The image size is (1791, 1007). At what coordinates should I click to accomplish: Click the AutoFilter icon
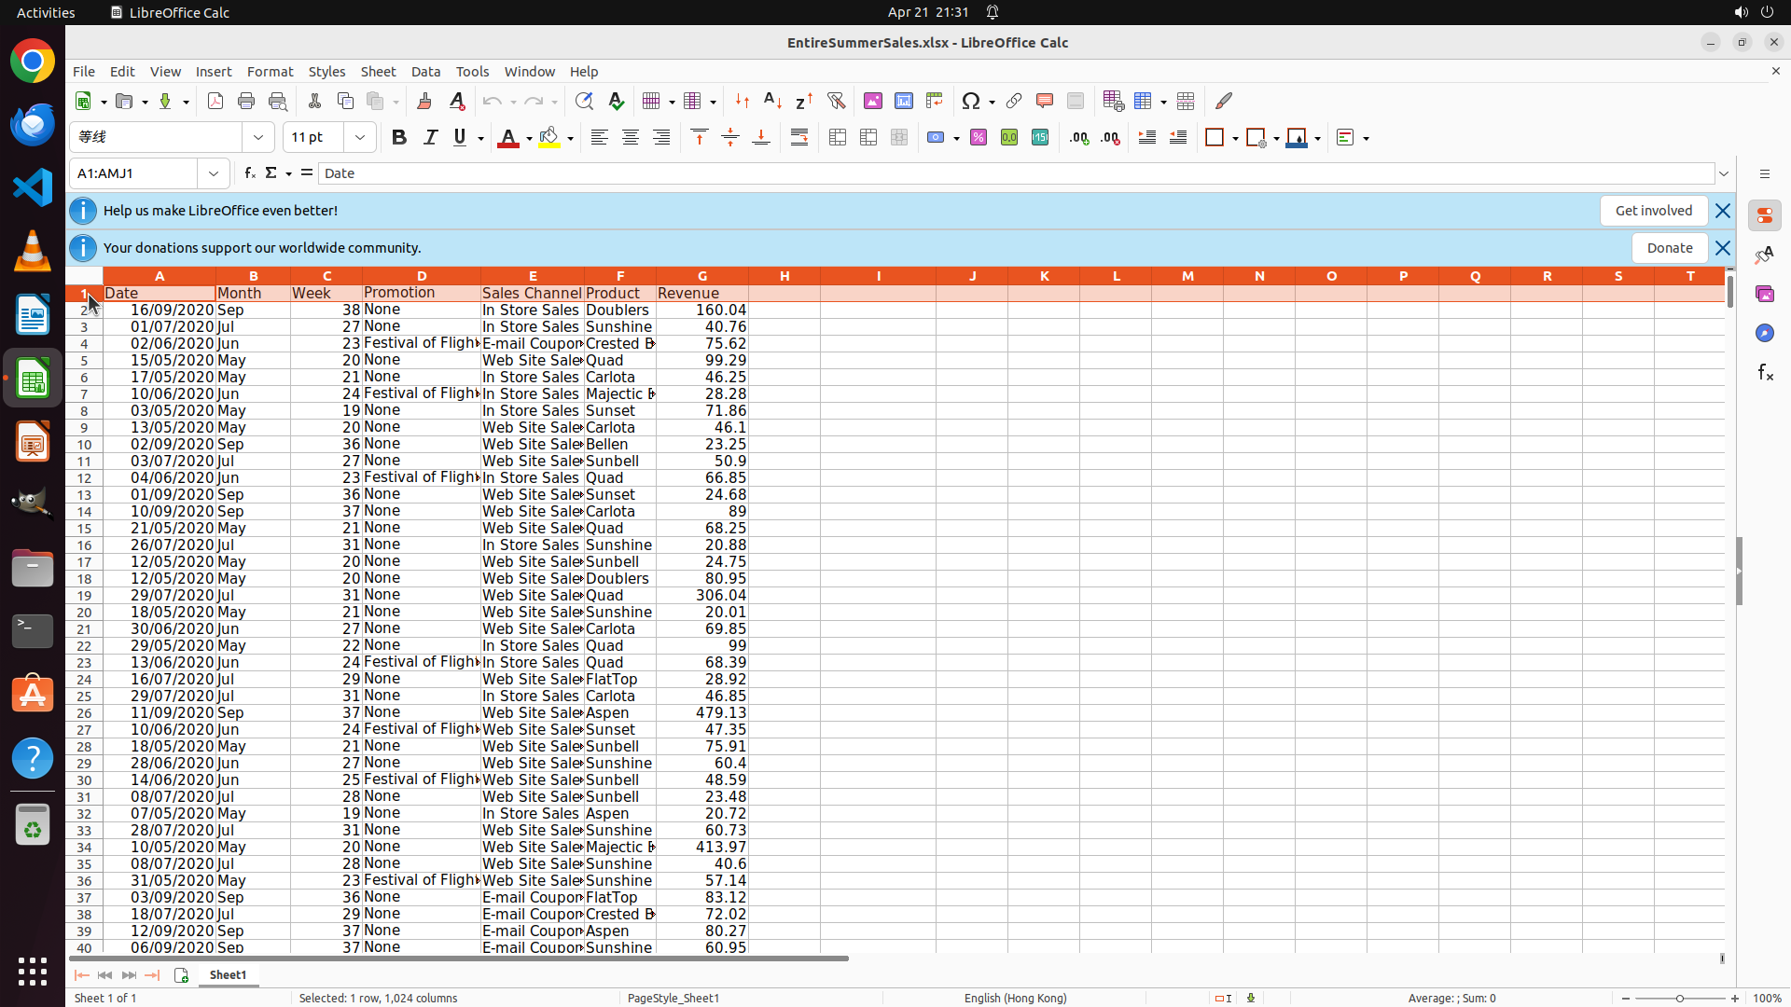(x=836, y=101)
